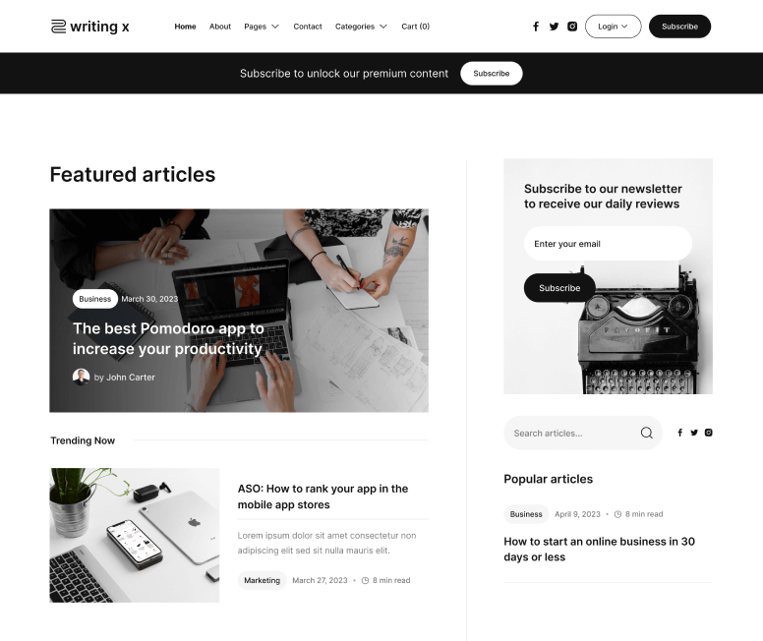Open the Login dropdown button
Image resolution: width=763 pixels, height=641 pixels.
[613, 27]
